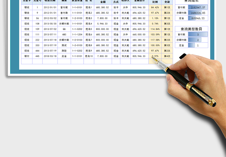The image size is (226, 157).
Task: Click voucher number 445 cell
Action: click(x=37, y=56)
